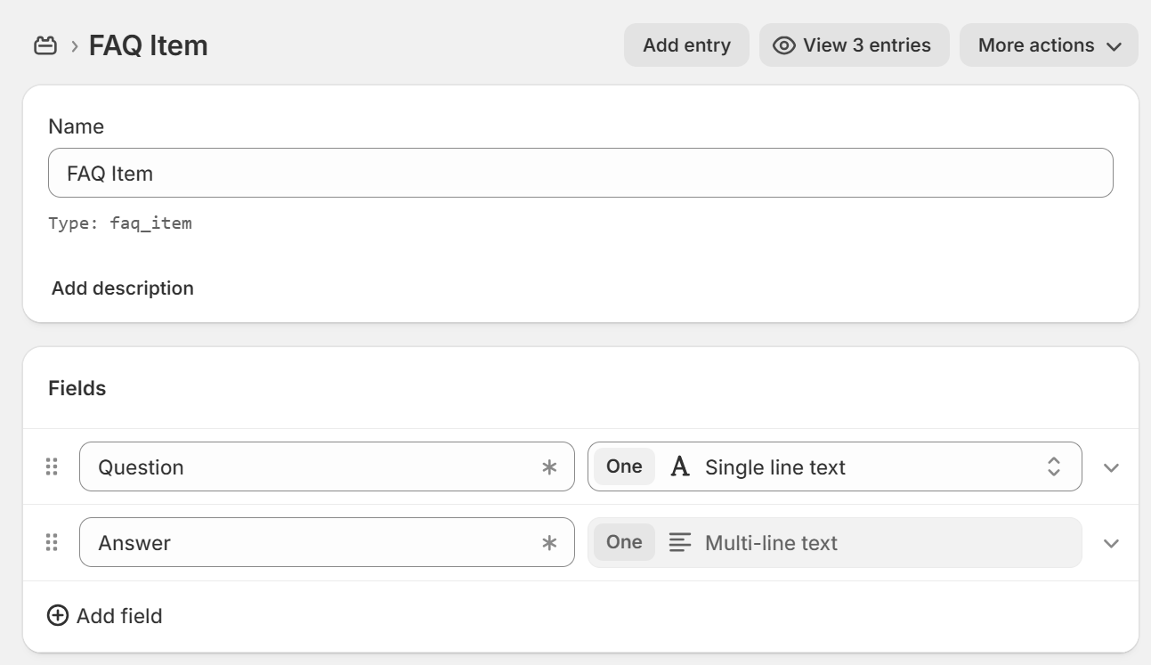Viewport: 1151px width, 665px height.
Task: Click the drag handle beside Question field
Action: 52,466
